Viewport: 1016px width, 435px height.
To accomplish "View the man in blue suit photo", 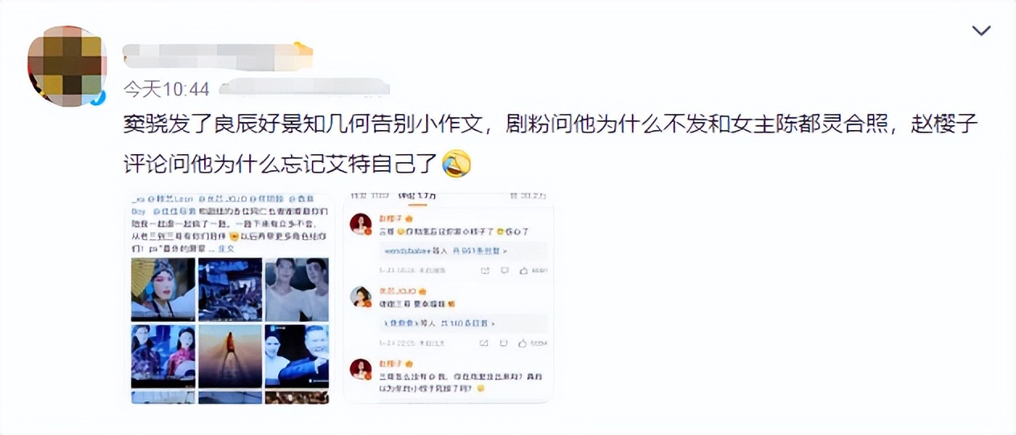I will (297, 356).
